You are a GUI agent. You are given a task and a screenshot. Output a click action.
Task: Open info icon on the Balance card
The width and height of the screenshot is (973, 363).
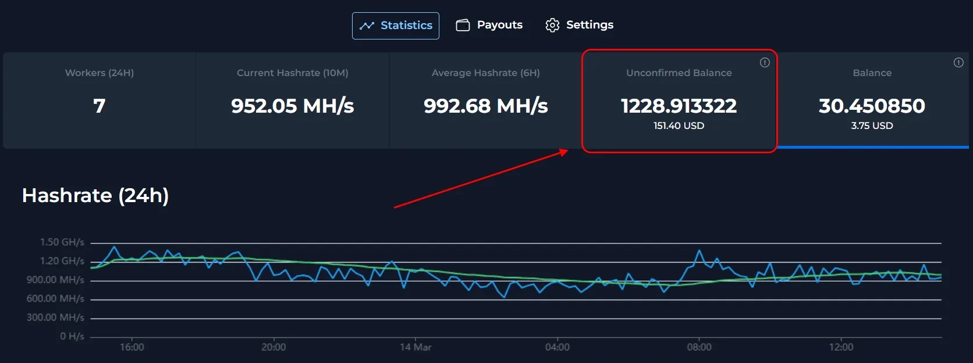(x=958, y=63)
